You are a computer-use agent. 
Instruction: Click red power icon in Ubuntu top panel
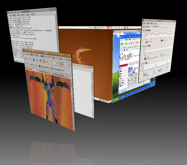point(109,27)
